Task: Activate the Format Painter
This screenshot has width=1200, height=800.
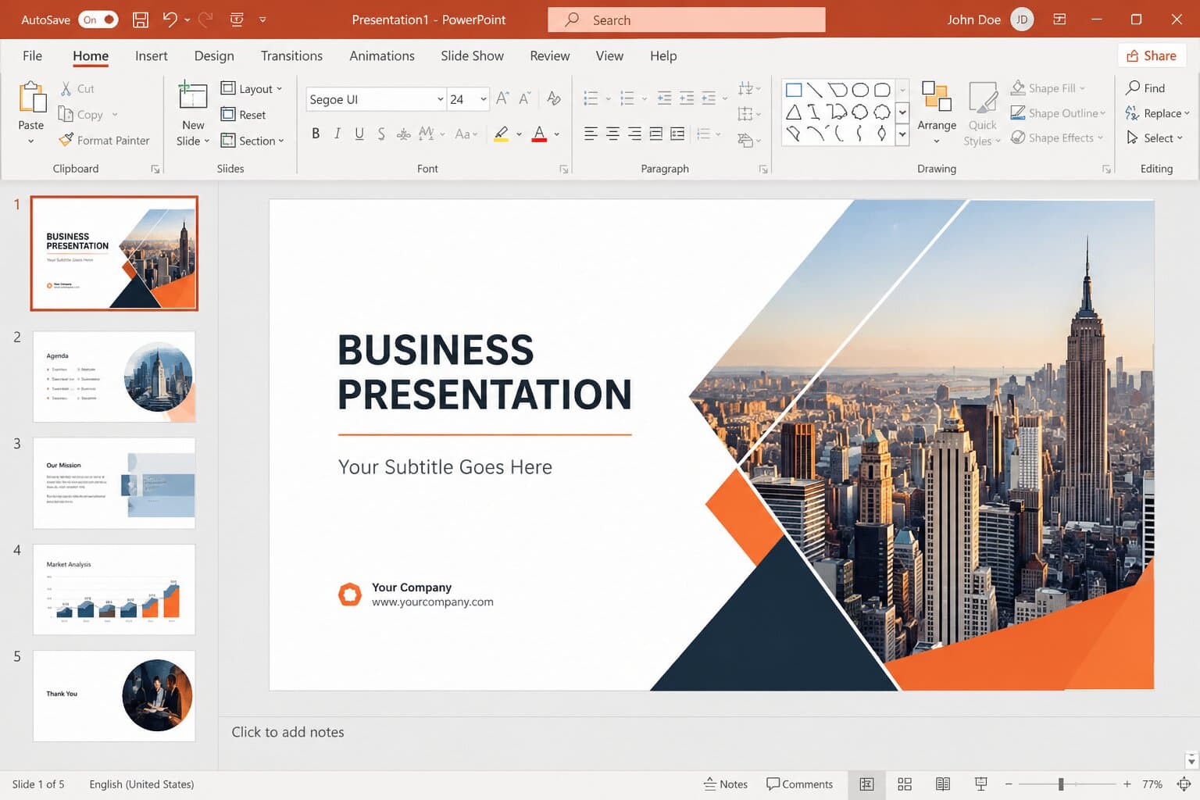Action: coord(105,141)
